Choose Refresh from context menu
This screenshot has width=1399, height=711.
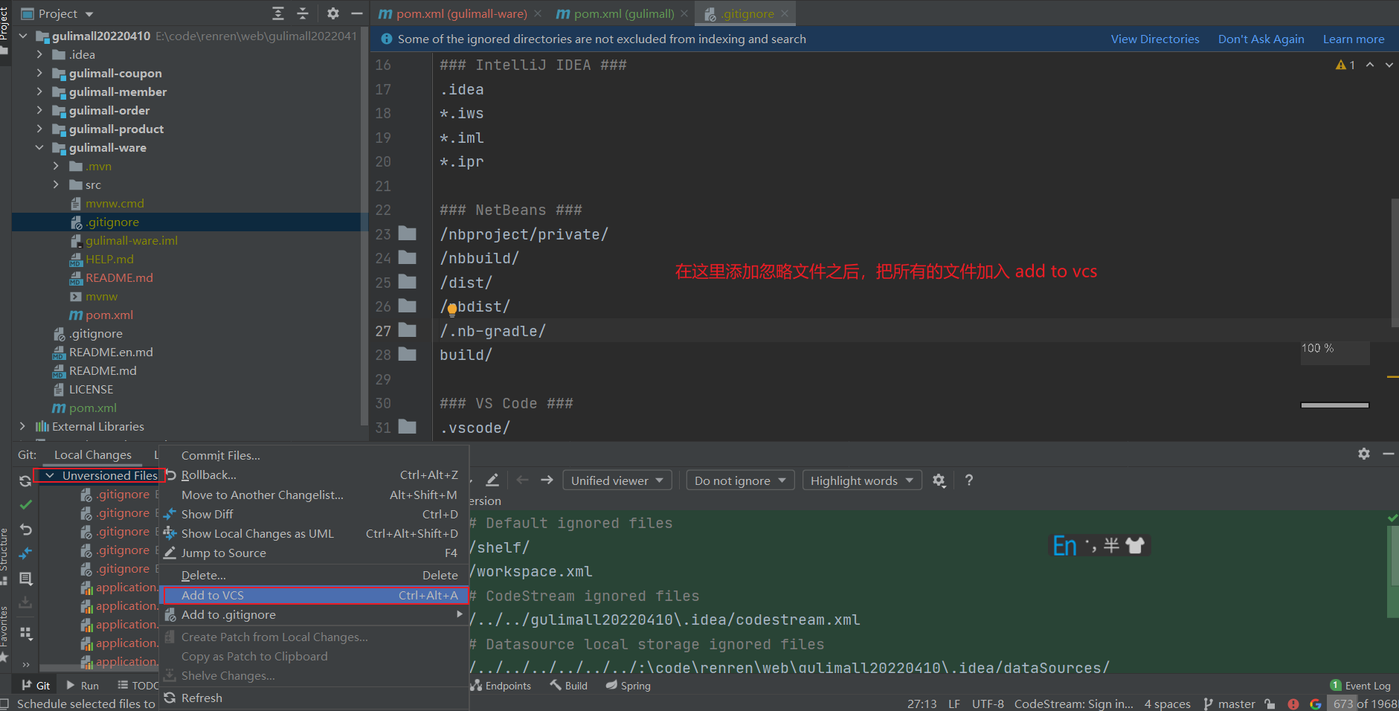click(x=314, y=698)
